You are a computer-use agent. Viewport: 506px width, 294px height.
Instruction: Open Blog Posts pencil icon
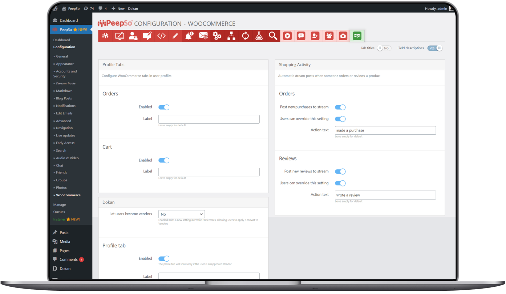click(x=175, y=36)
